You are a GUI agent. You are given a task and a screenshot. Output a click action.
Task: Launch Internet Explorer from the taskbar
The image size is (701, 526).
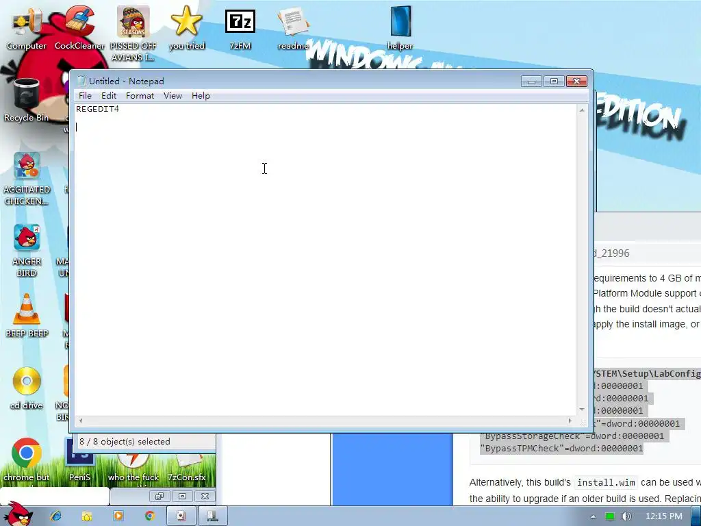56,516
